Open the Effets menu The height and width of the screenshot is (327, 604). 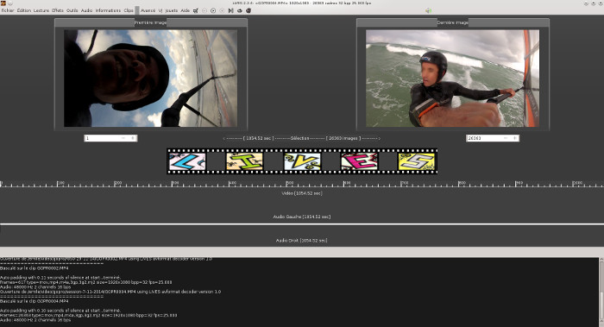(x=58, y=10)
